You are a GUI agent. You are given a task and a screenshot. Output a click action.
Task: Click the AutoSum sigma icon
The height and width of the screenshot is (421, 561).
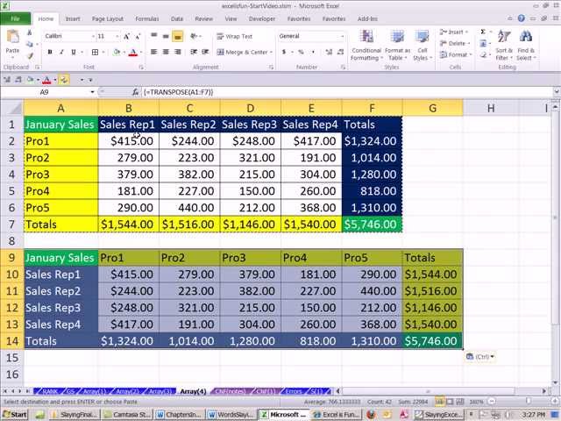tap(483, 32)
